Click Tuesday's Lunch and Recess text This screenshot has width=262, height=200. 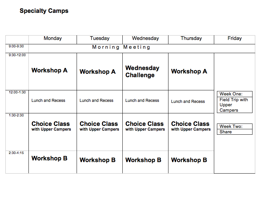pos(97,101)
